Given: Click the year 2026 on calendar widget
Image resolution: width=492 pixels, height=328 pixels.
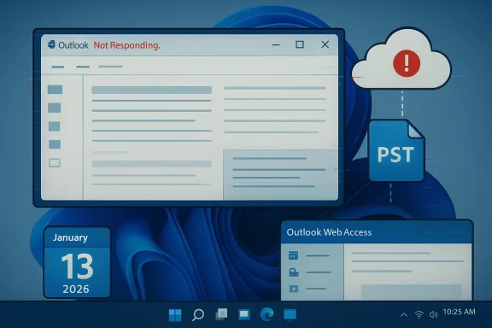Looking at the screenshot, I should (x=76, y=289).
